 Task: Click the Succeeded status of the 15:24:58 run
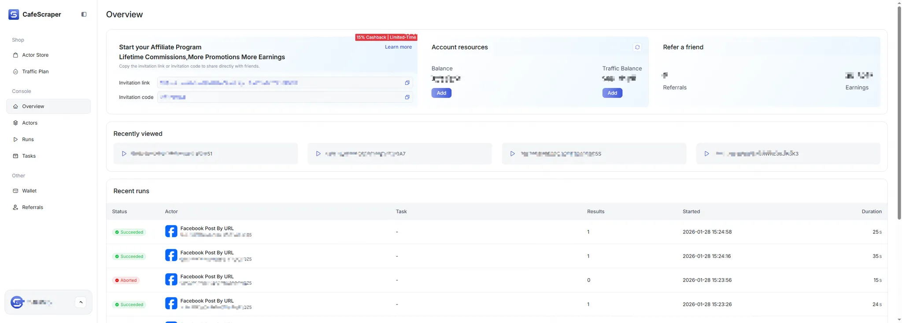(x=129, y=232)
